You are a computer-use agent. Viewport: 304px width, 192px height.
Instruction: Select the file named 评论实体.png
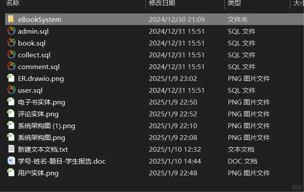(x=38, y=114)
